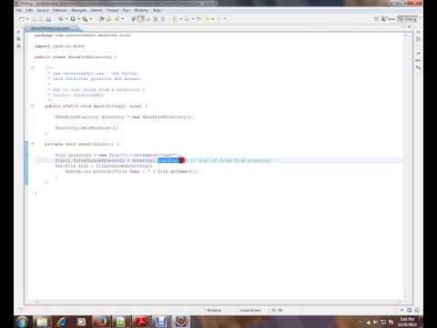Click the Writable status bar entry
Screen dimensions: 437x328
[214, 310]
